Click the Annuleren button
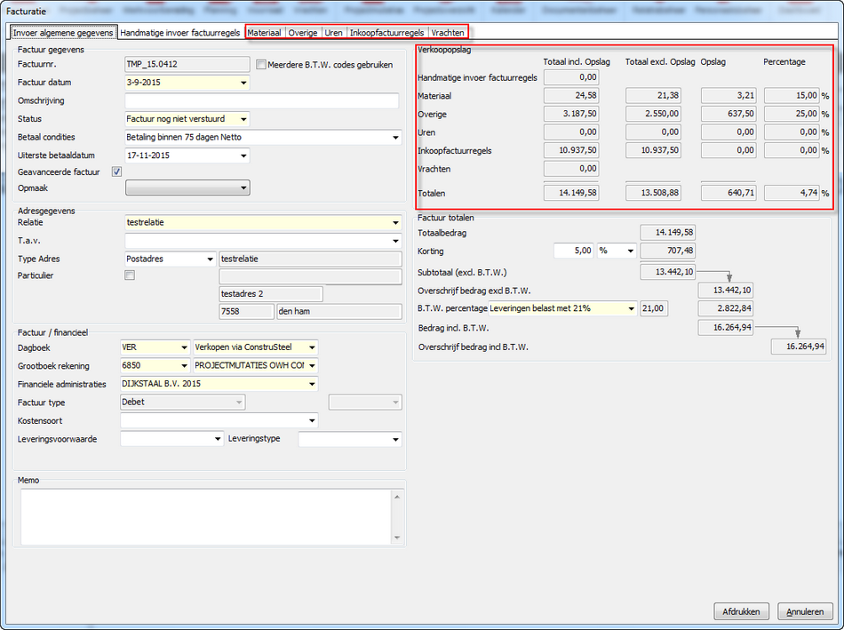 click(x=805, y=611)
